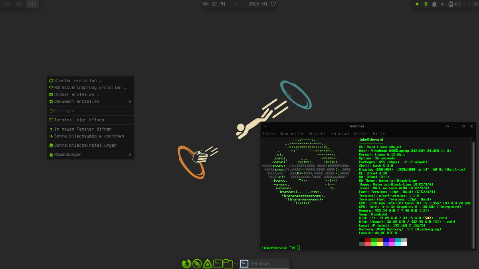
Task: Open the green triangle app in the dock
Action: 208,263
